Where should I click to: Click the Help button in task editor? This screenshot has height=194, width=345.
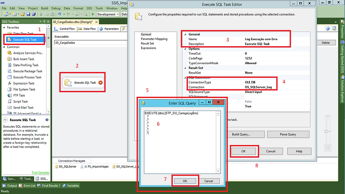pos(299,151)
